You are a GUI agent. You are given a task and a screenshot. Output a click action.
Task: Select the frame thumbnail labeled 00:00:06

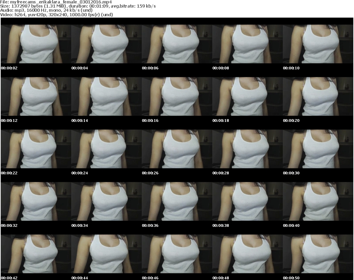tap(177, 44)
